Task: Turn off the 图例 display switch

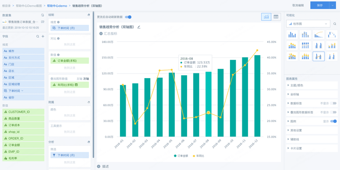Action: (333, 121)
